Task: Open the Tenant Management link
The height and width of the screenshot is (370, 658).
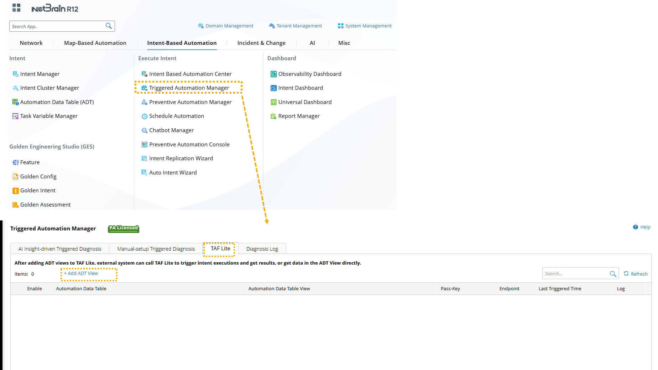Action: (x=299, y=26)
